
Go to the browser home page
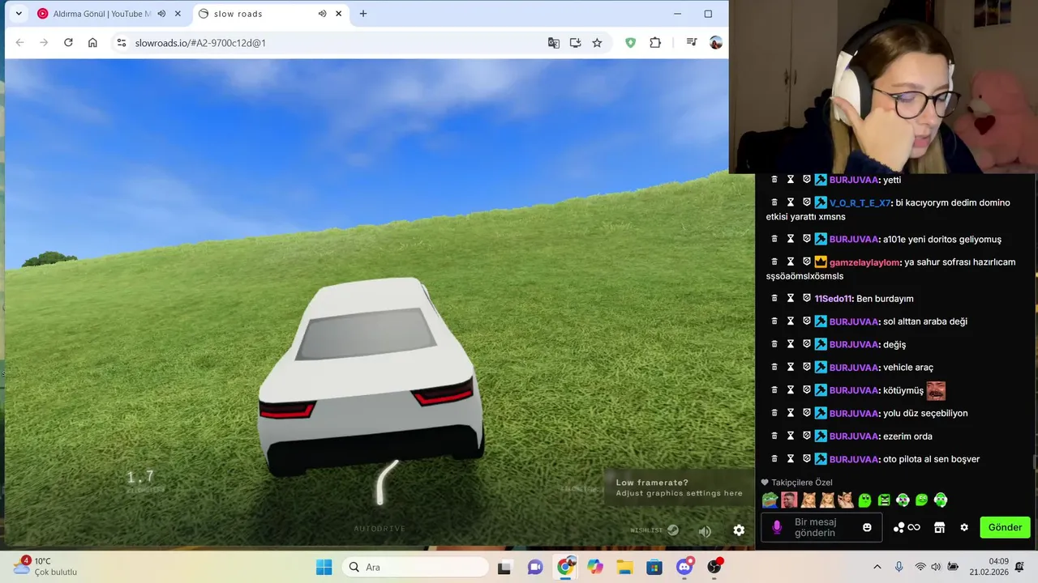(x=92, y=43)
